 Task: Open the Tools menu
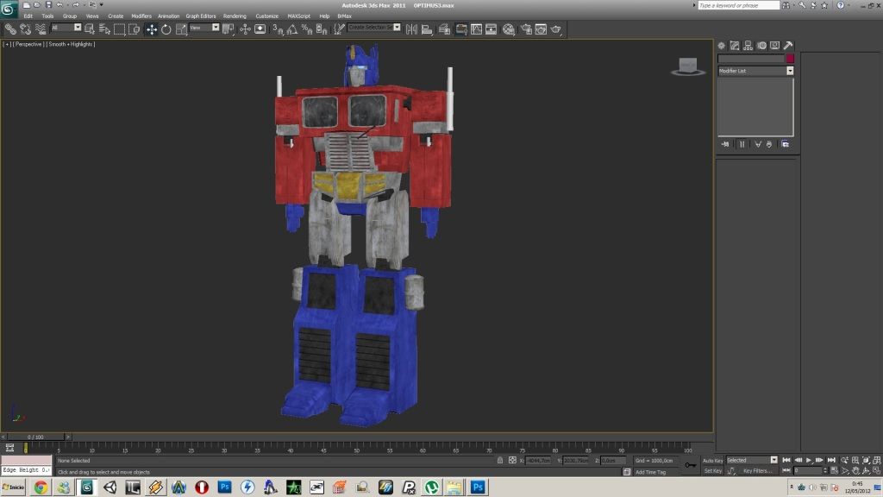[x=48, y=16]
